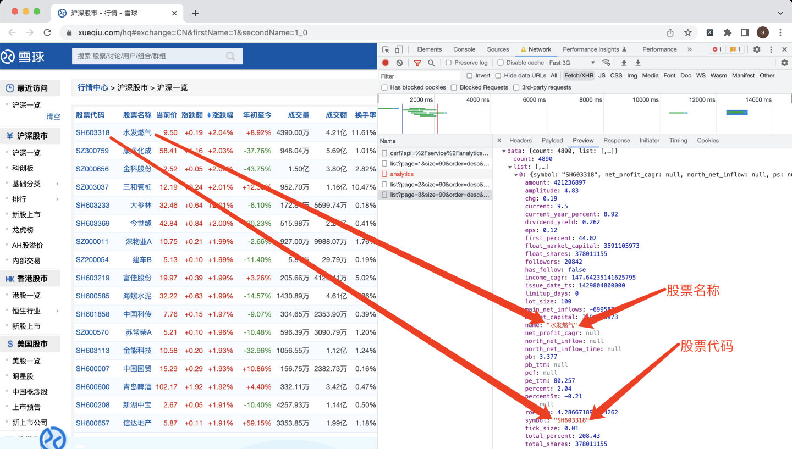Stop network recording with red record button
Screen dimensions: 792x449
pos(386,63)
